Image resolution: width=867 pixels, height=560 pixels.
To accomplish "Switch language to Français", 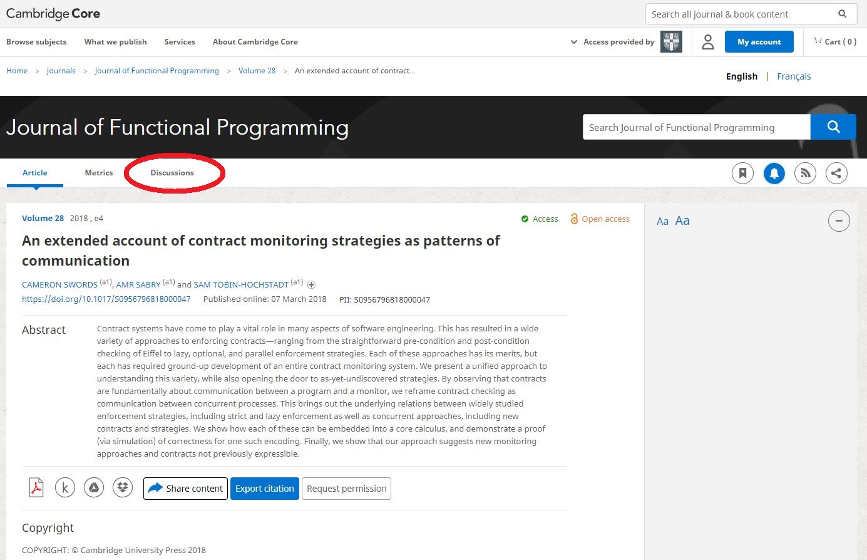I will (794, 76).
